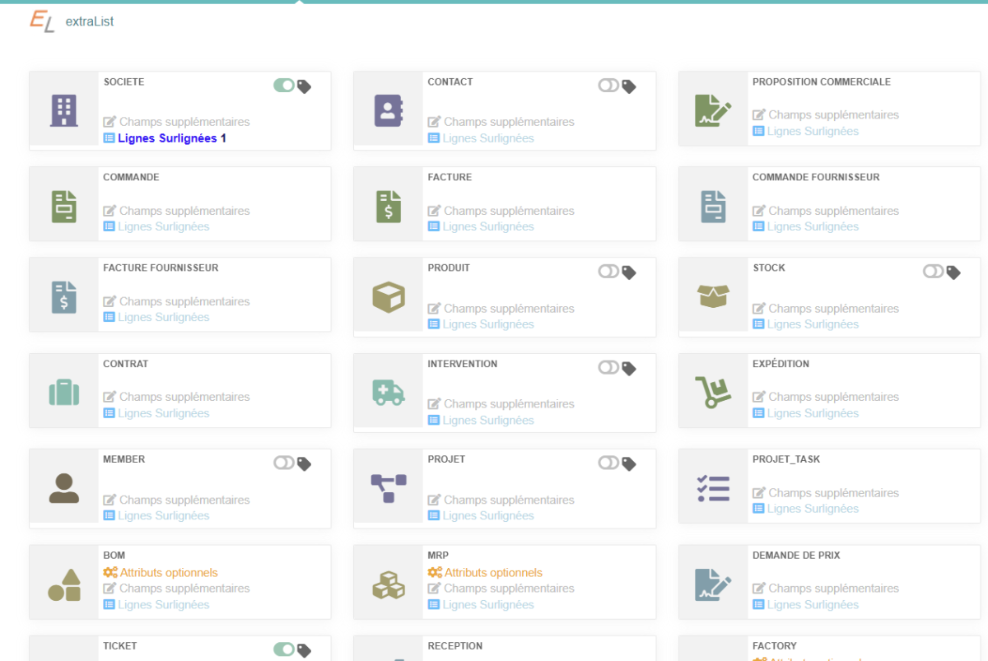The width and height of the screenshot is (988, 661).
Task: Click the Projet diagram icon
Action: 388,488
